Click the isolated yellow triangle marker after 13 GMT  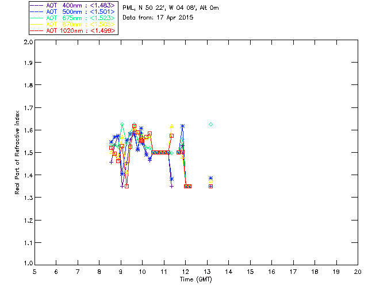(x=211, y=181)
